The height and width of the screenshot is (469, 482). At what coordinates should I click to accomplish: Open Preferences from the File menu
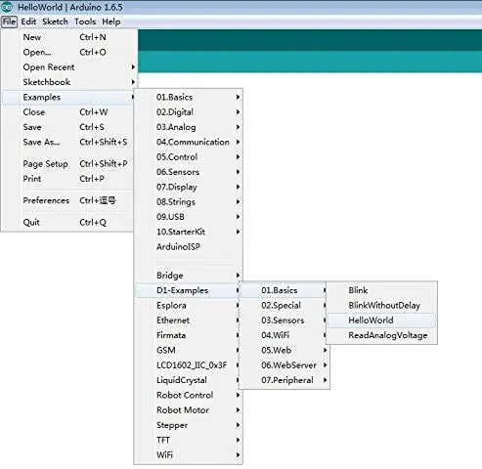pos(68,200)
